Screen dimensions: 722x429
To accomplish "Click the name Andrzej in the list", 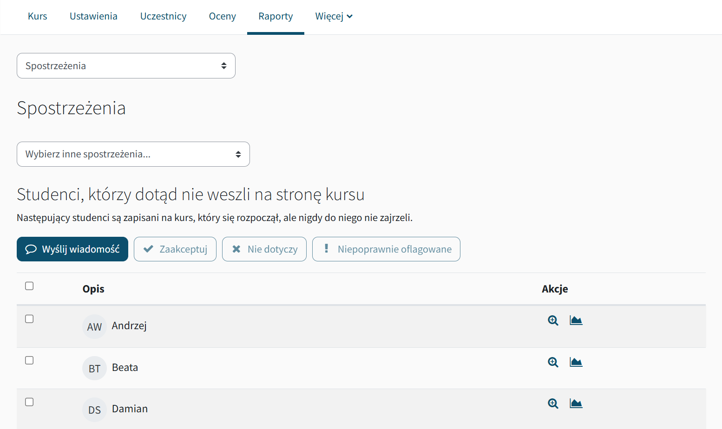I will [x=129, y=326].
